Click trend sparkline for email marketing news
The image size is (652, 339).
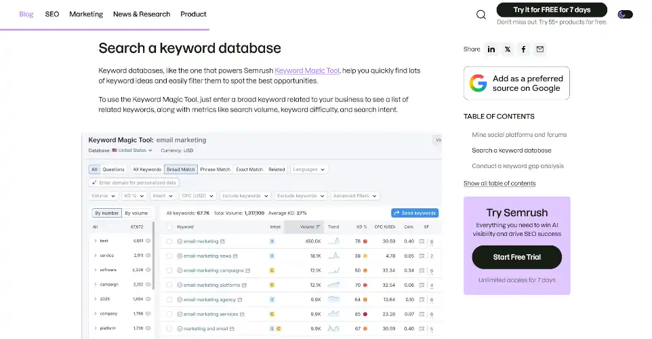(x=333, y=256)
